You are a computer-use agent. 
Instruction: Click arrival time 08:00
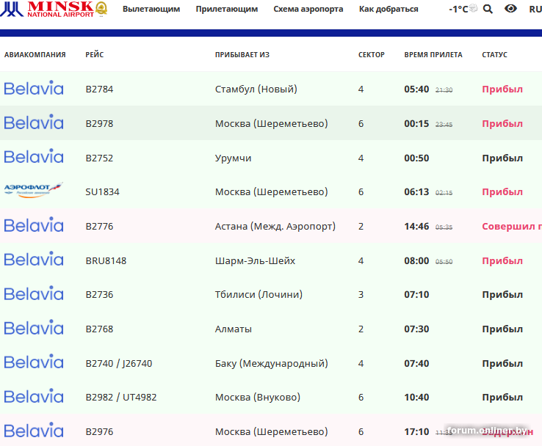coord(416,260)
